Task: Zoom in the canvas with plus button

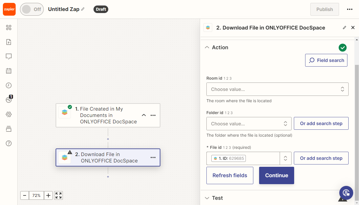Action: pyautogui.click(x=48, y=195)
